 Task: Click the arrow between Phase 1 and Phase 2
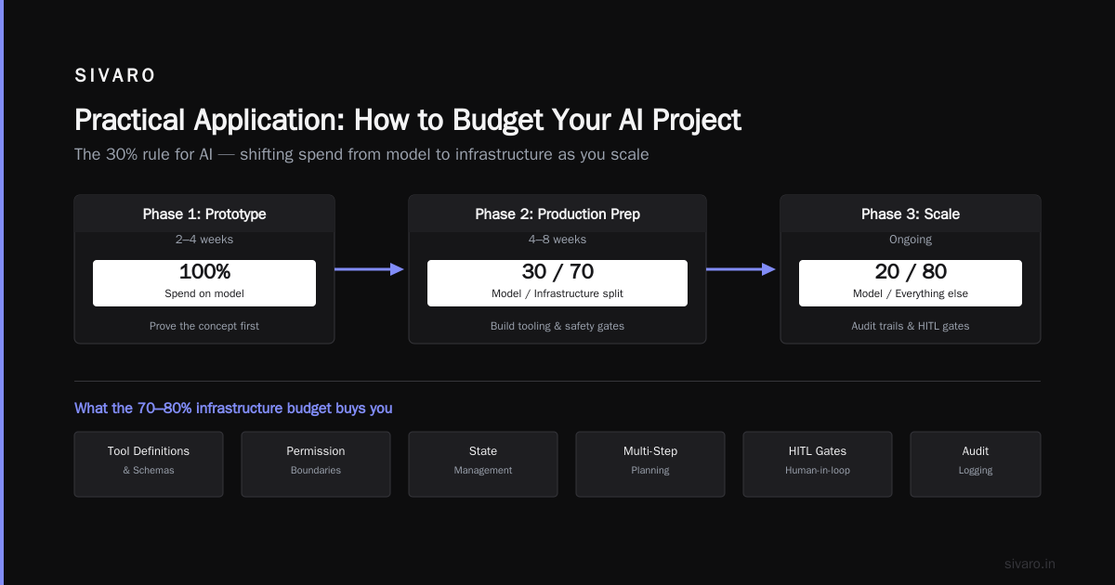coord(369,269)
